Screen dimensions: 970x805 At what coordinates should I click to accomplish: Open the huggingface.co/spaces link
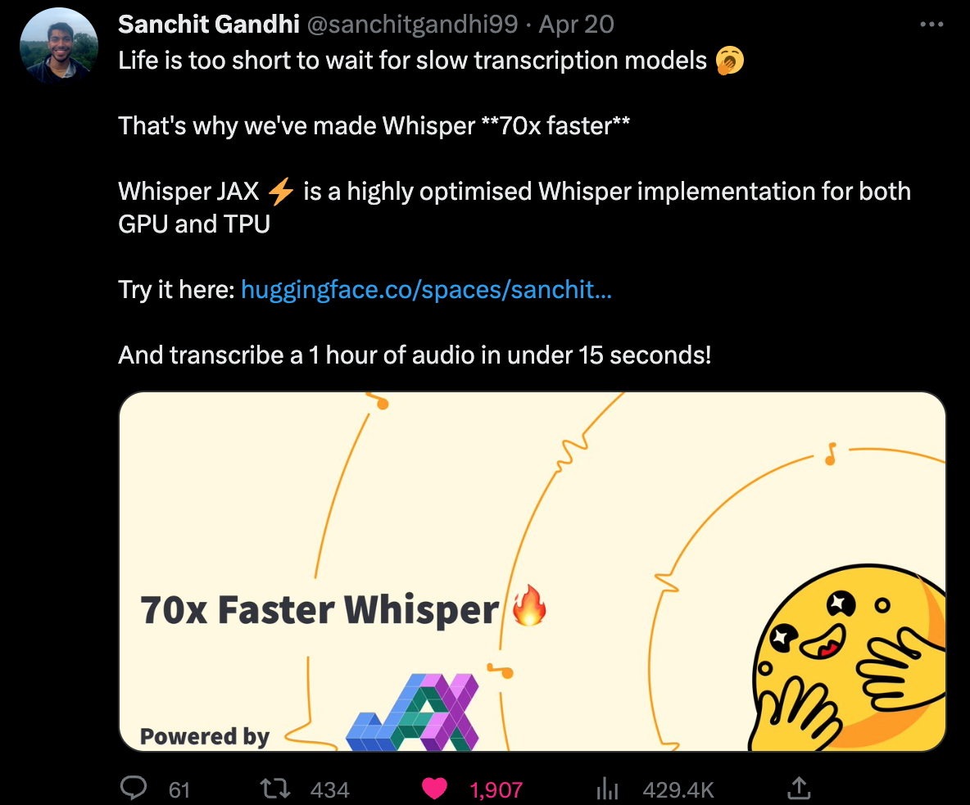tap(426, 289)
